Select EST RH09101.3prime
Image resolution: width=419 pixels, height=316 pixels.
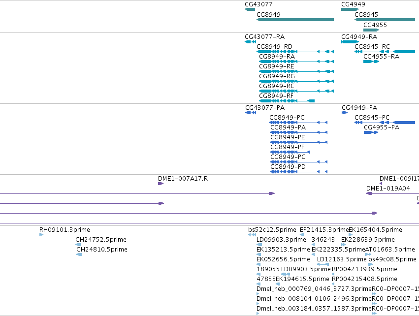pos(64,230)
